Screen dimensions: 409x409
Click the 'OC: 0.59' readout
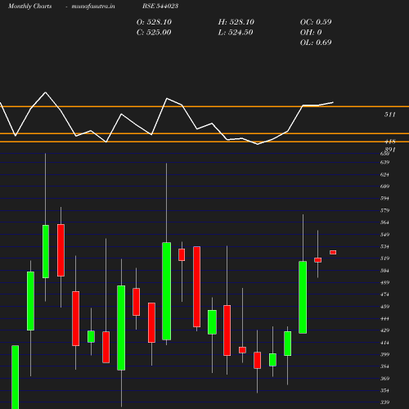click(x=316, y=22)
